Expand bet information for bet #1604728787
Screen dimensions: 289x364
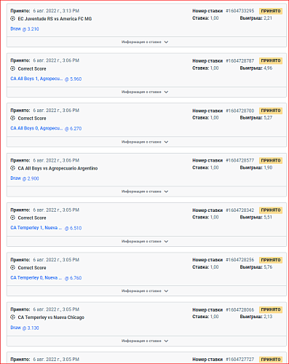146,92
